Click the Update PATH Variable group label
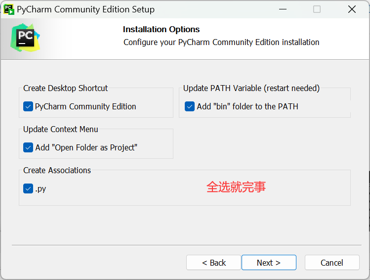 [251, 88]
